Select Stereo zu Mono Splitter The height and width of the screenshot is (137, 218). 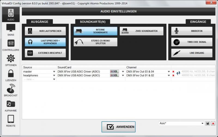95,42
